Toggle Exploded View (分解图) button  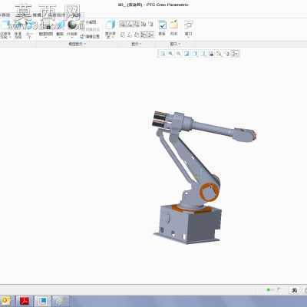pyautogui.click(x=88, y=22)
